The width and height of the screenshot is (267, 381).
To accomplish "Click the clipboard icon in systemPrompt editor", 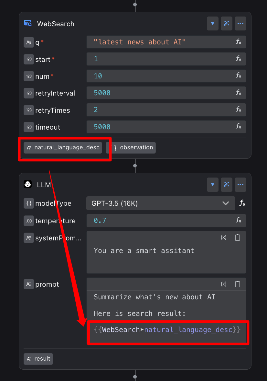I will (x=238, y=237).
